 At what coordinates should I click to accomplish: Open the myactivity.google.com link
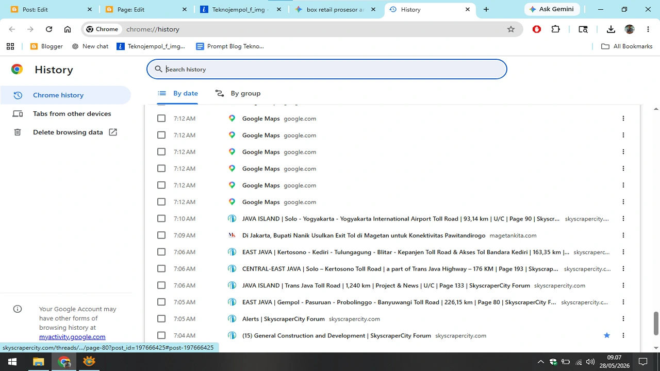click(x=72, y=337)
